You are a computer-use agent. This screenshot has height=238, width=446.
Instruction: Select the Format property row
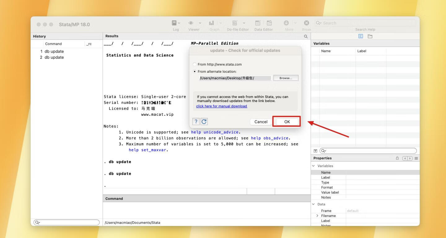point(365,187)
